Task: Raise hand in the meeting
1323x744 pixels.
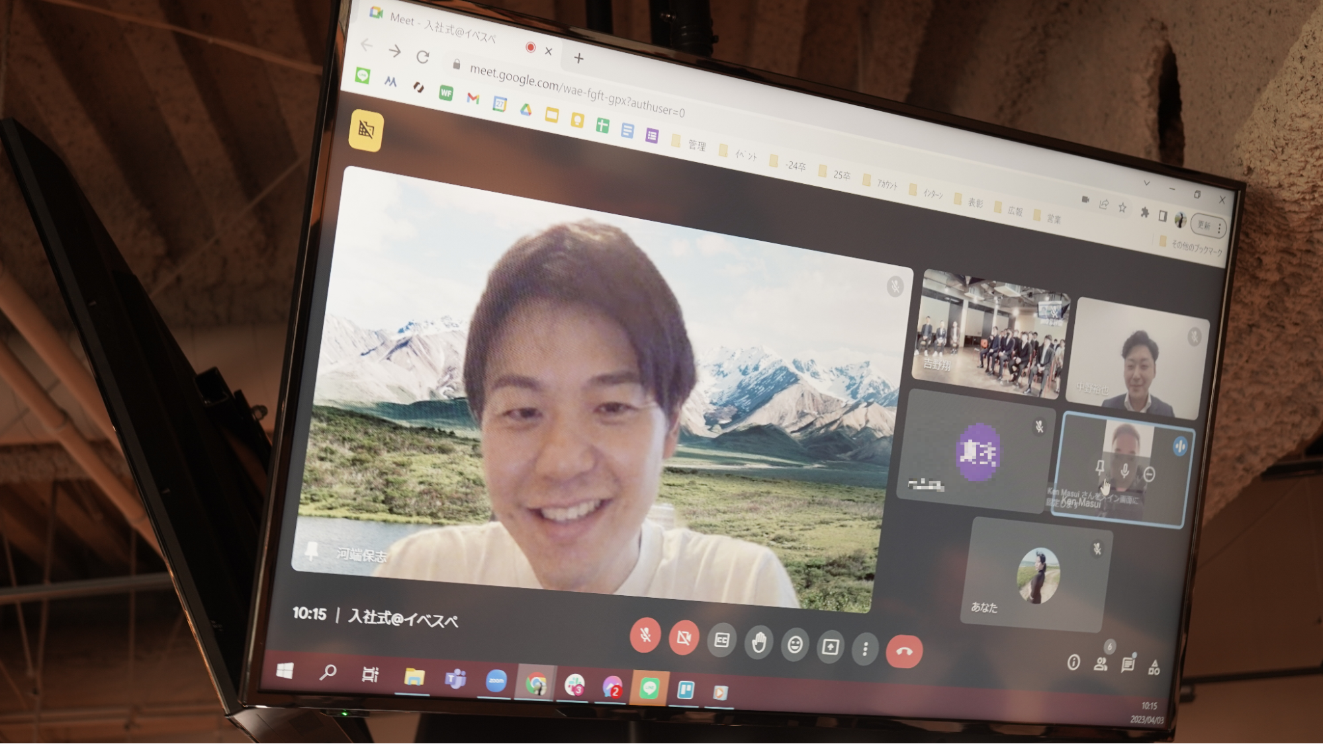Action: pyautogui.click(x=758, y=642)
